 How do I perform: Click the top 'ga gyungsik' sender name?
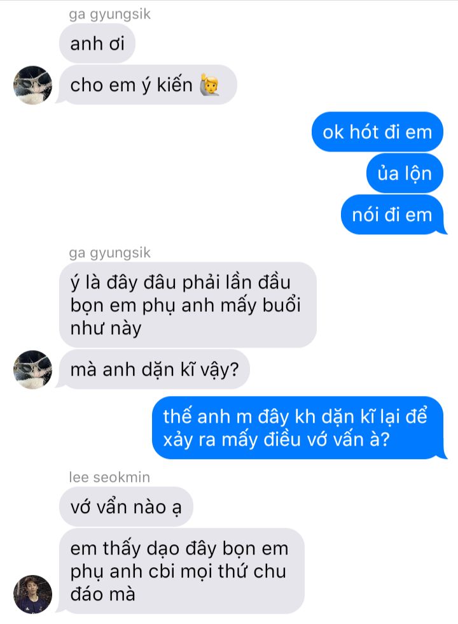pos(109,14)
